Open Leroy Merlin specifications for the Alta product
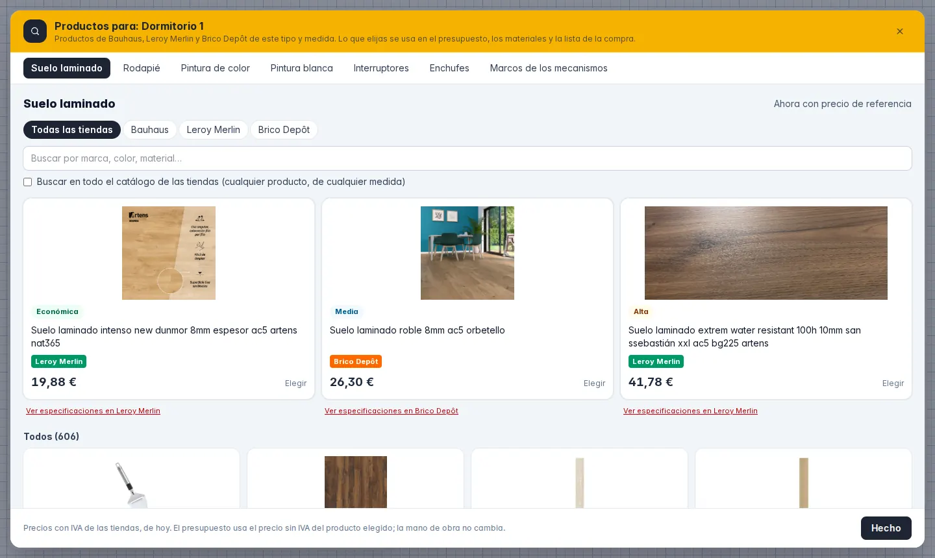 pos(690,411)
